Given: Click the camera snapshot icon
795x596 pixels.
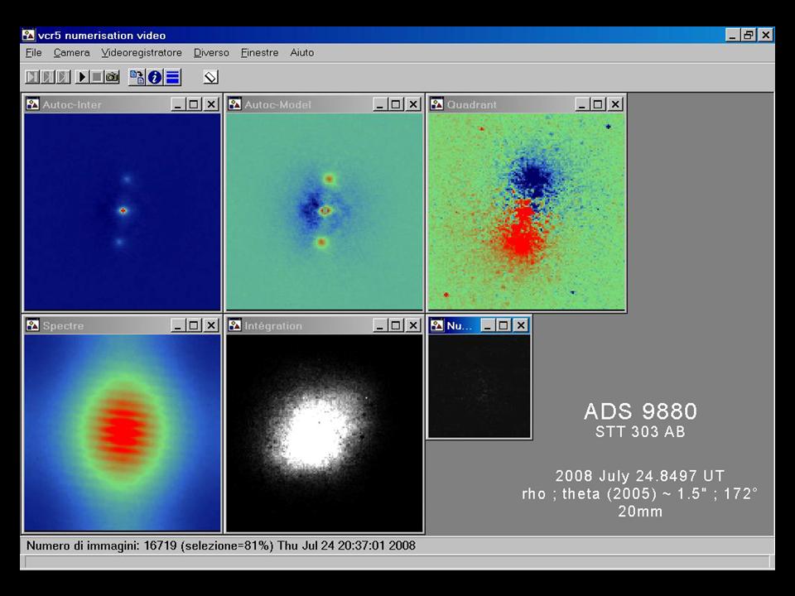Looking at the screenshot, I should pos(112,77).
